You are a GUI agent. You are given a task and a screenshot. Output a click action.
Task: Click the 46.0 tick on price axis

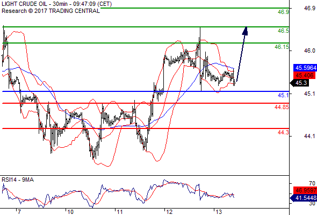(309, 51)
